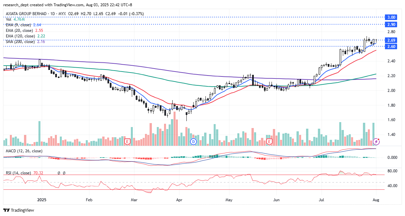The height and width of the screenshot is (216, 405).
Task: Click the Jun date axis label
Action: pyautogui.click(x=276, y=200)
